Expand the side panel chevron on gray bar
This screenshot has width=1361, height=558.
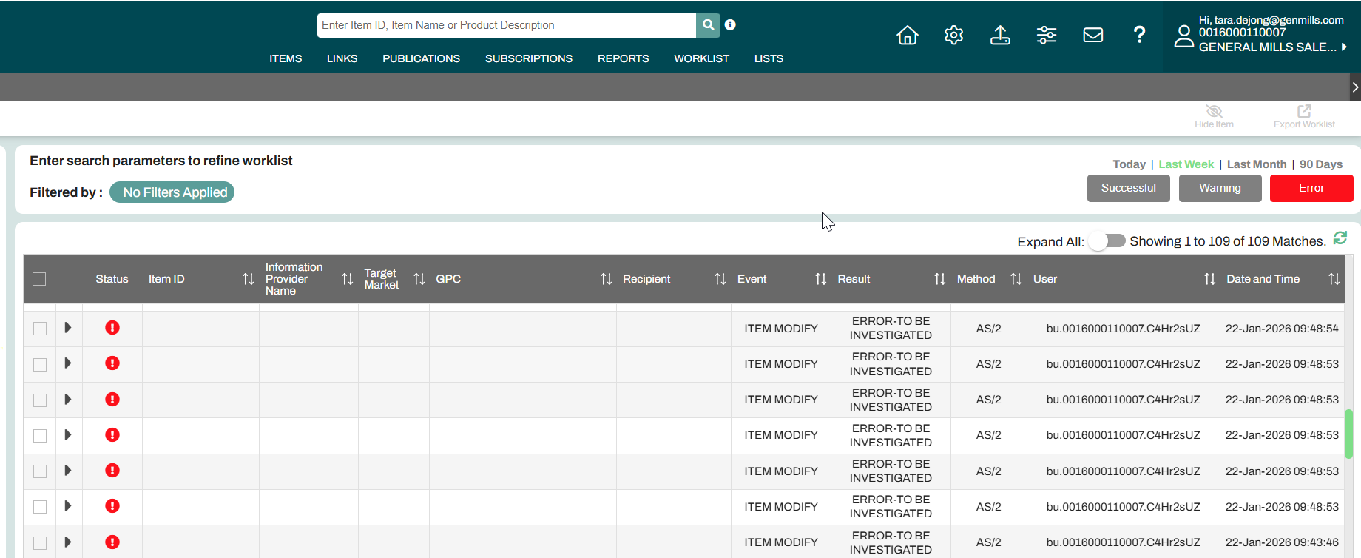[x=1355, y=87]
